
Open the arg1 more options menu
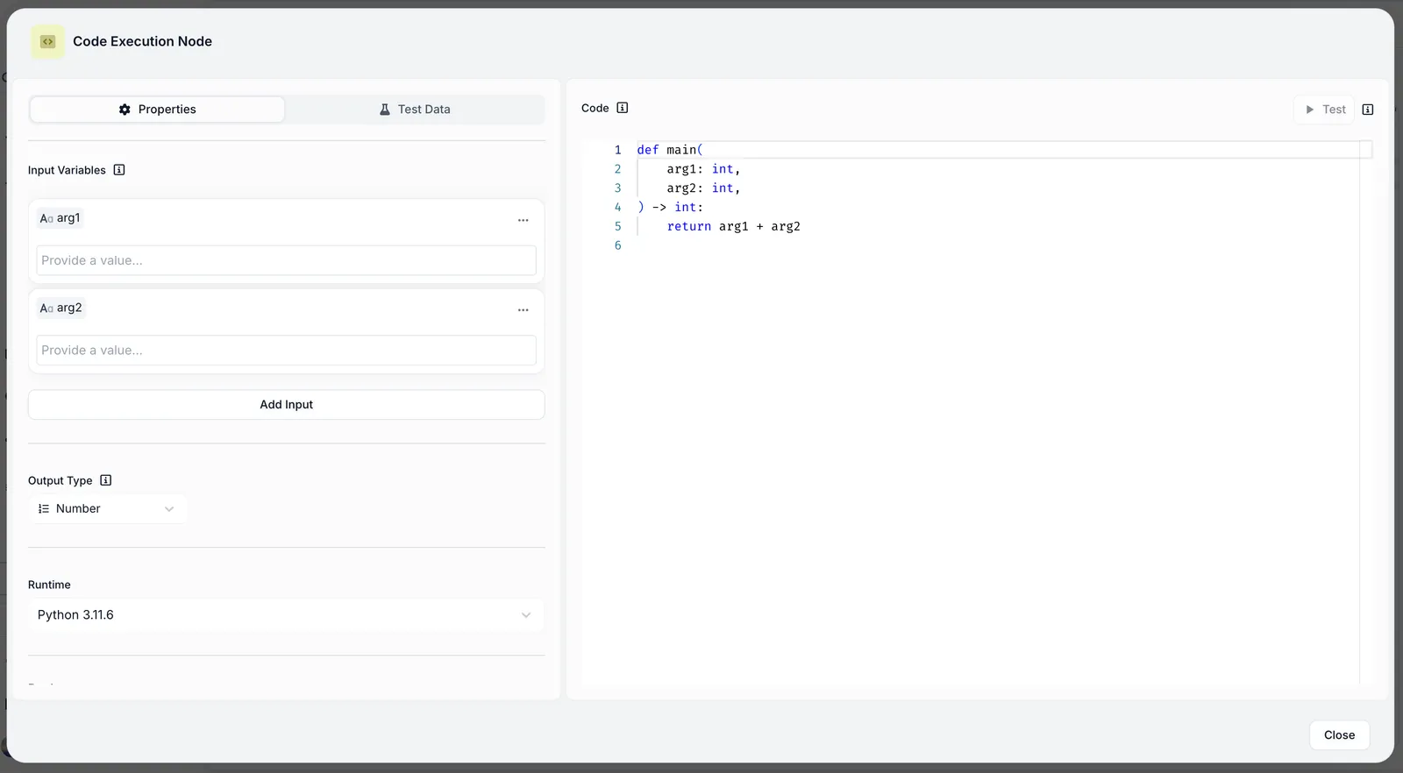(x=523, y=220)
